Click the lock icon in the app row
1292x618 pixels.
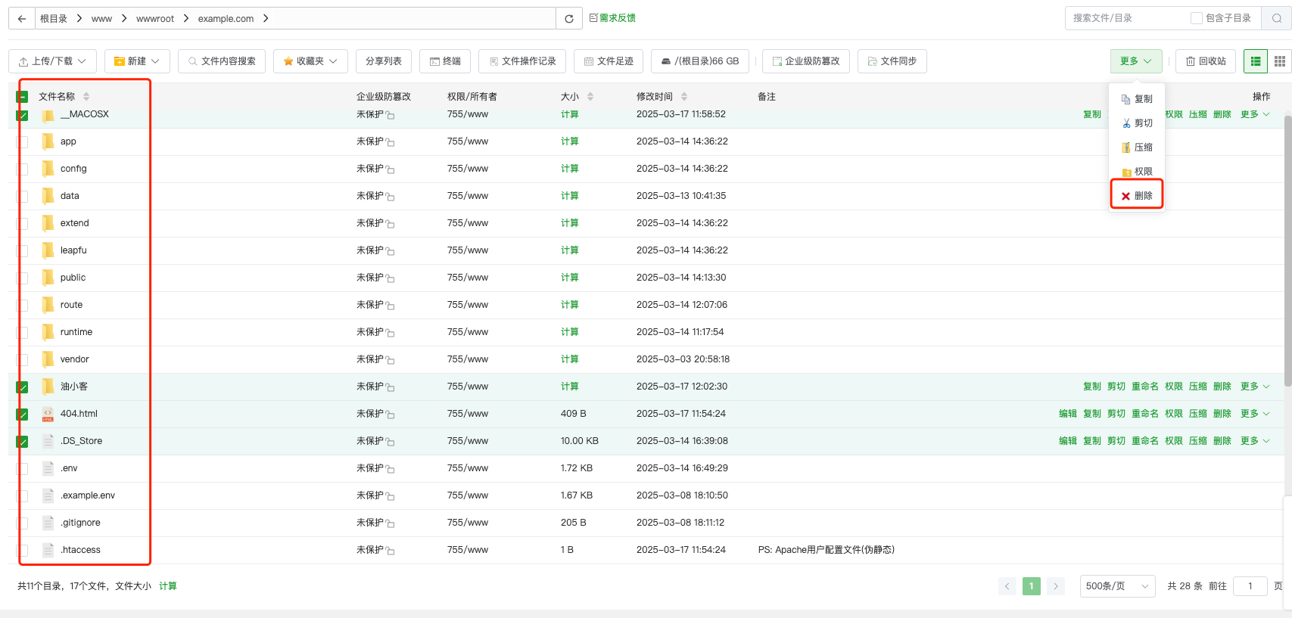pos(391,142)
